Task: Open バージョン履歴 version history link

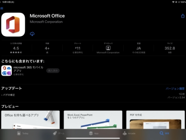Action: [175, 88]
